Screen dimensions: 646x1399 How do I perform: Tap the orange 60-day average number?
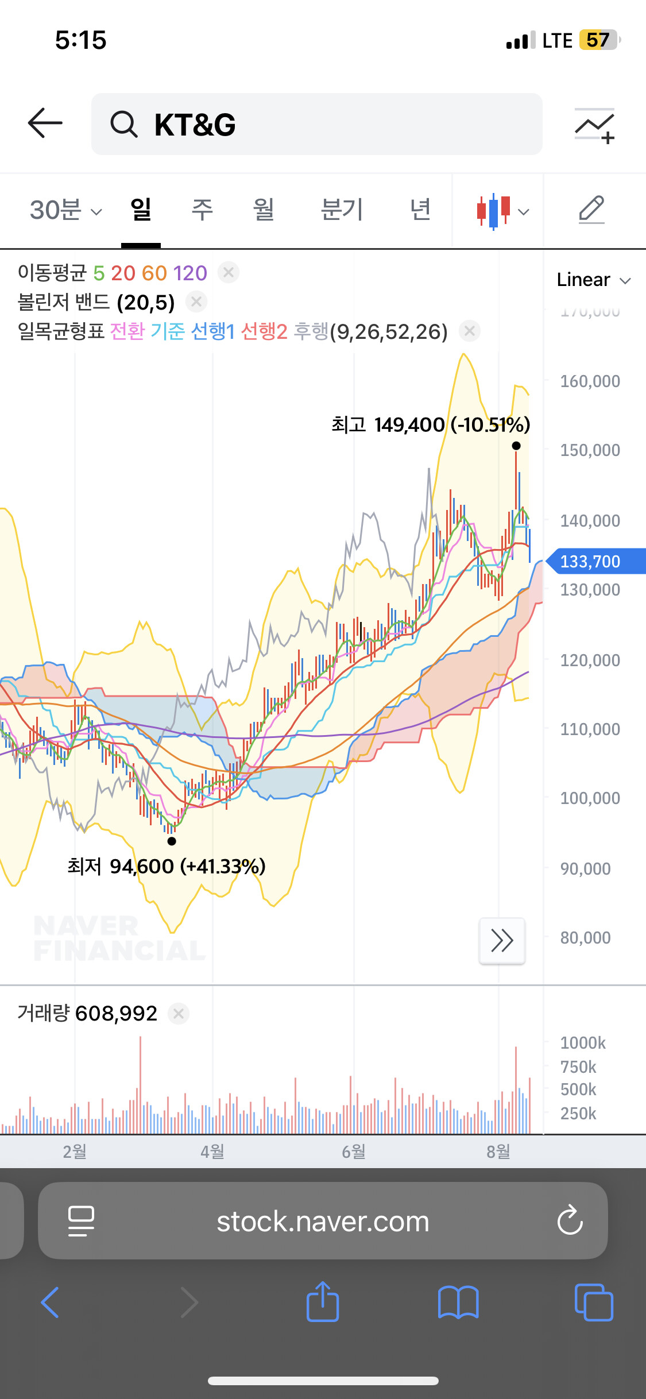pos(154,273)
